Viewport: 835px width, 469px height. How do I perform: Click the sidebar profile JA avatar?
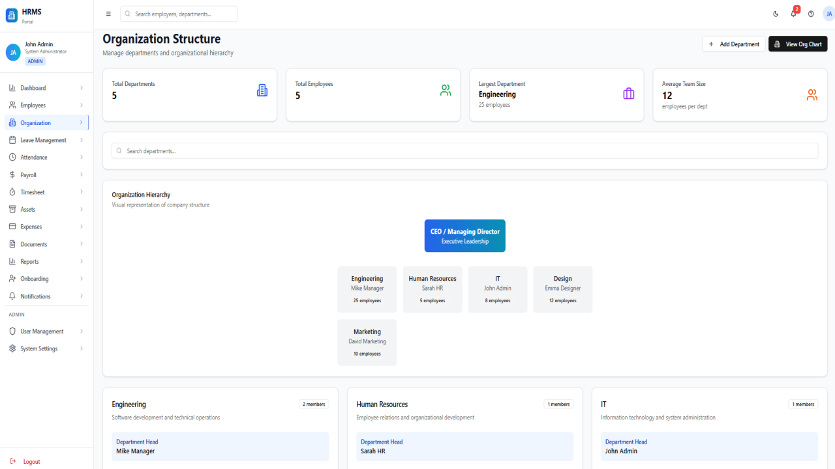click(13, 53)
